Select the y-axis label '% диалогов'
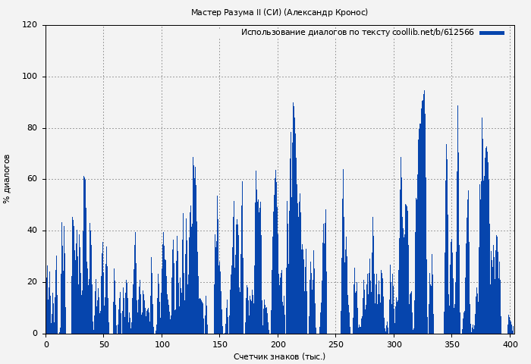 [x=7, y=179]
